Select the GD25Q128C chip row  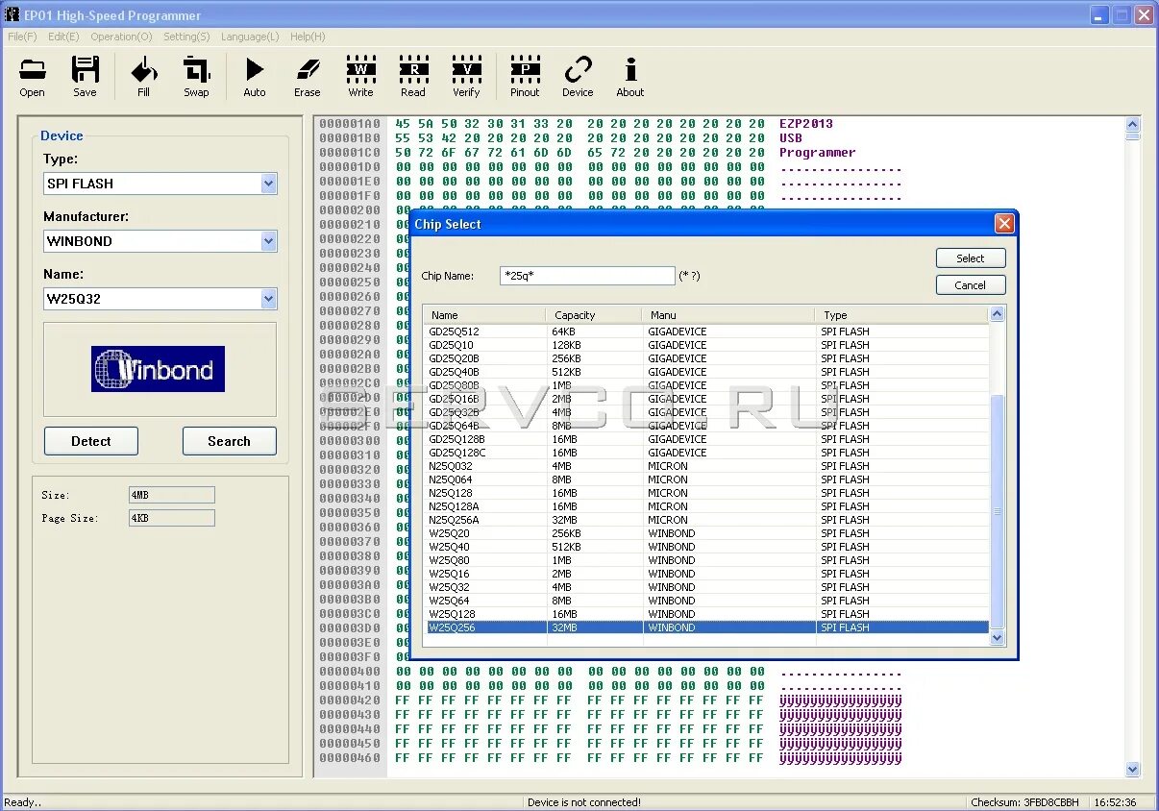[x=707, y=453]
